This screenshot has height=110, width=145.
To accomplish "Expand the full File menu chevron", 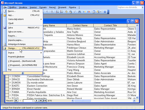I will pos(23,73).
